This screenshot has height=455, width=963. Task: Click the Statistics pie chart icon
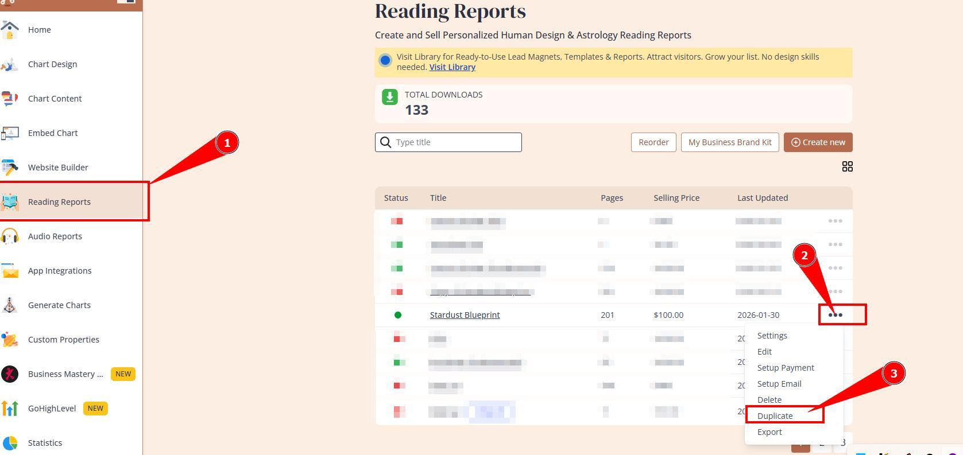(x=10, y=443)
